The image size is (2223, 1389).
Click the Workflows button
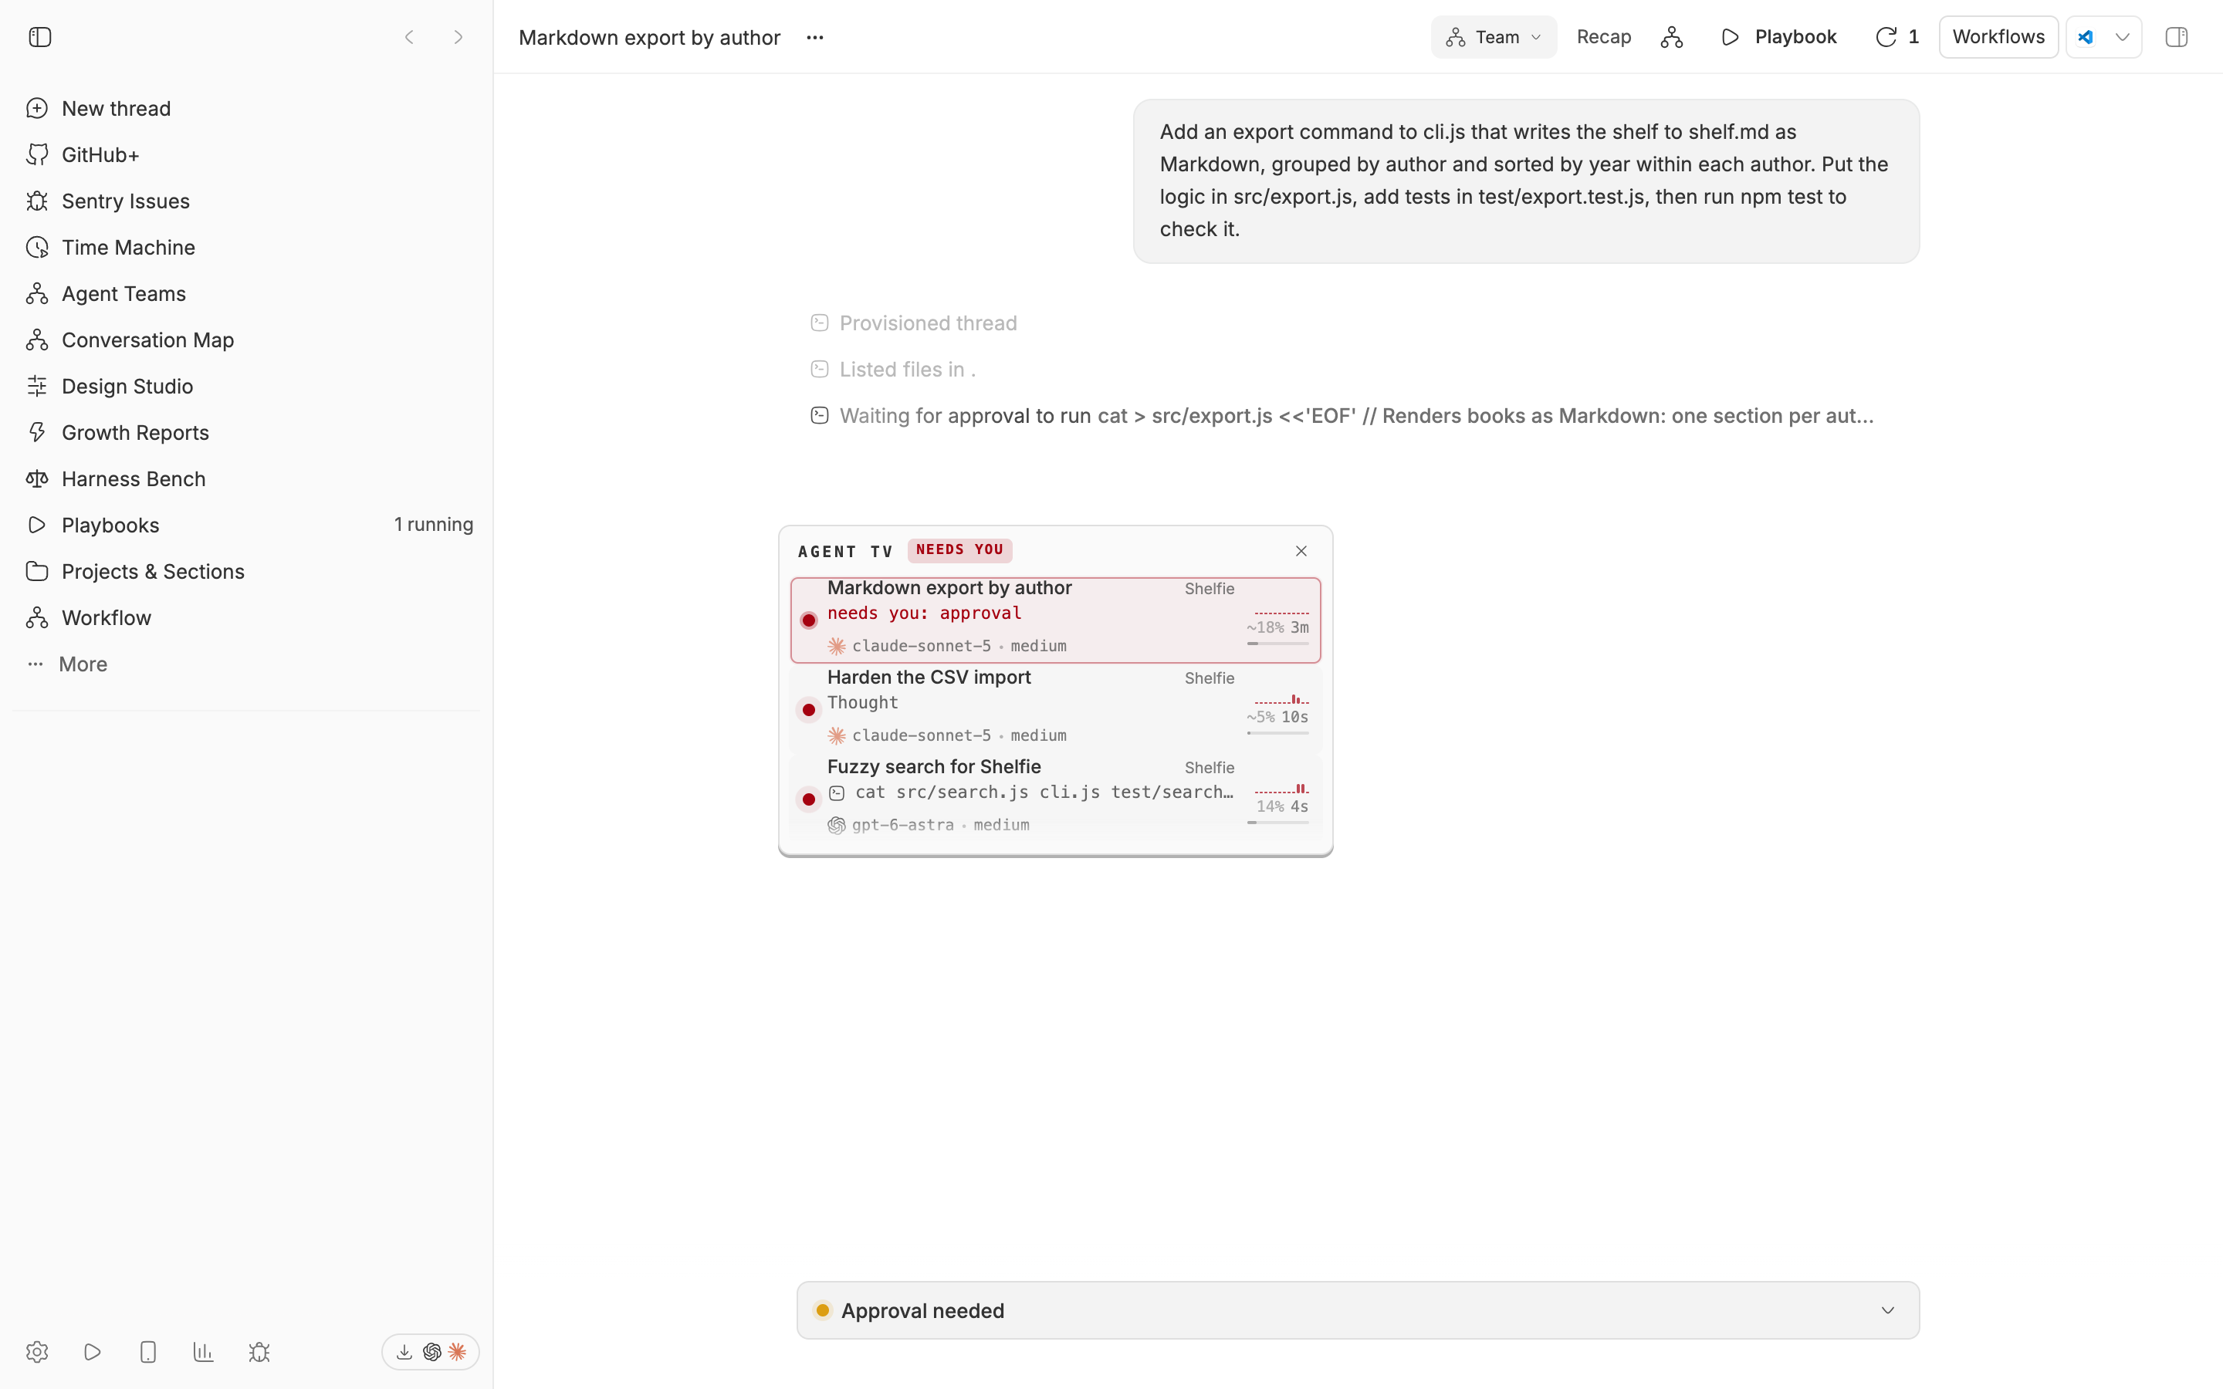[1998, 37]
